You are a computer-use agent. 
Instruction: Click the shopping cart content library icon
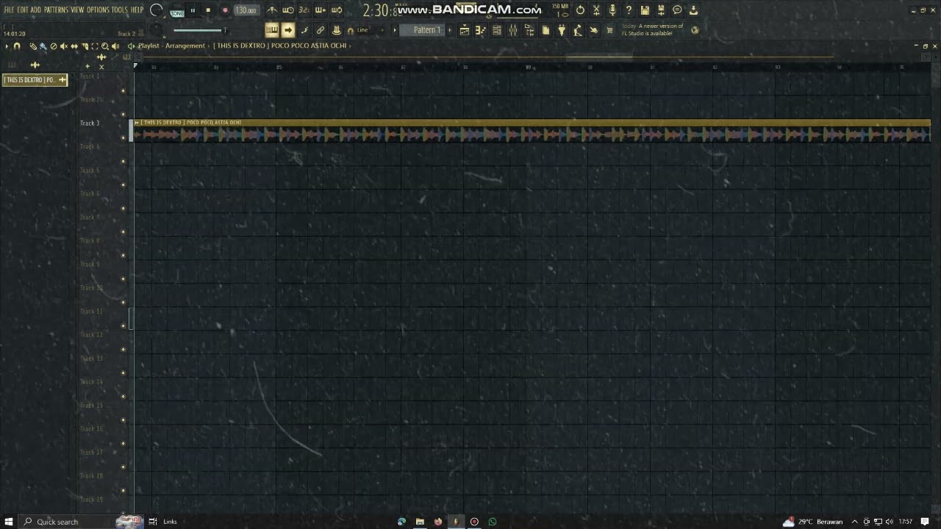(x=609, y=30)
